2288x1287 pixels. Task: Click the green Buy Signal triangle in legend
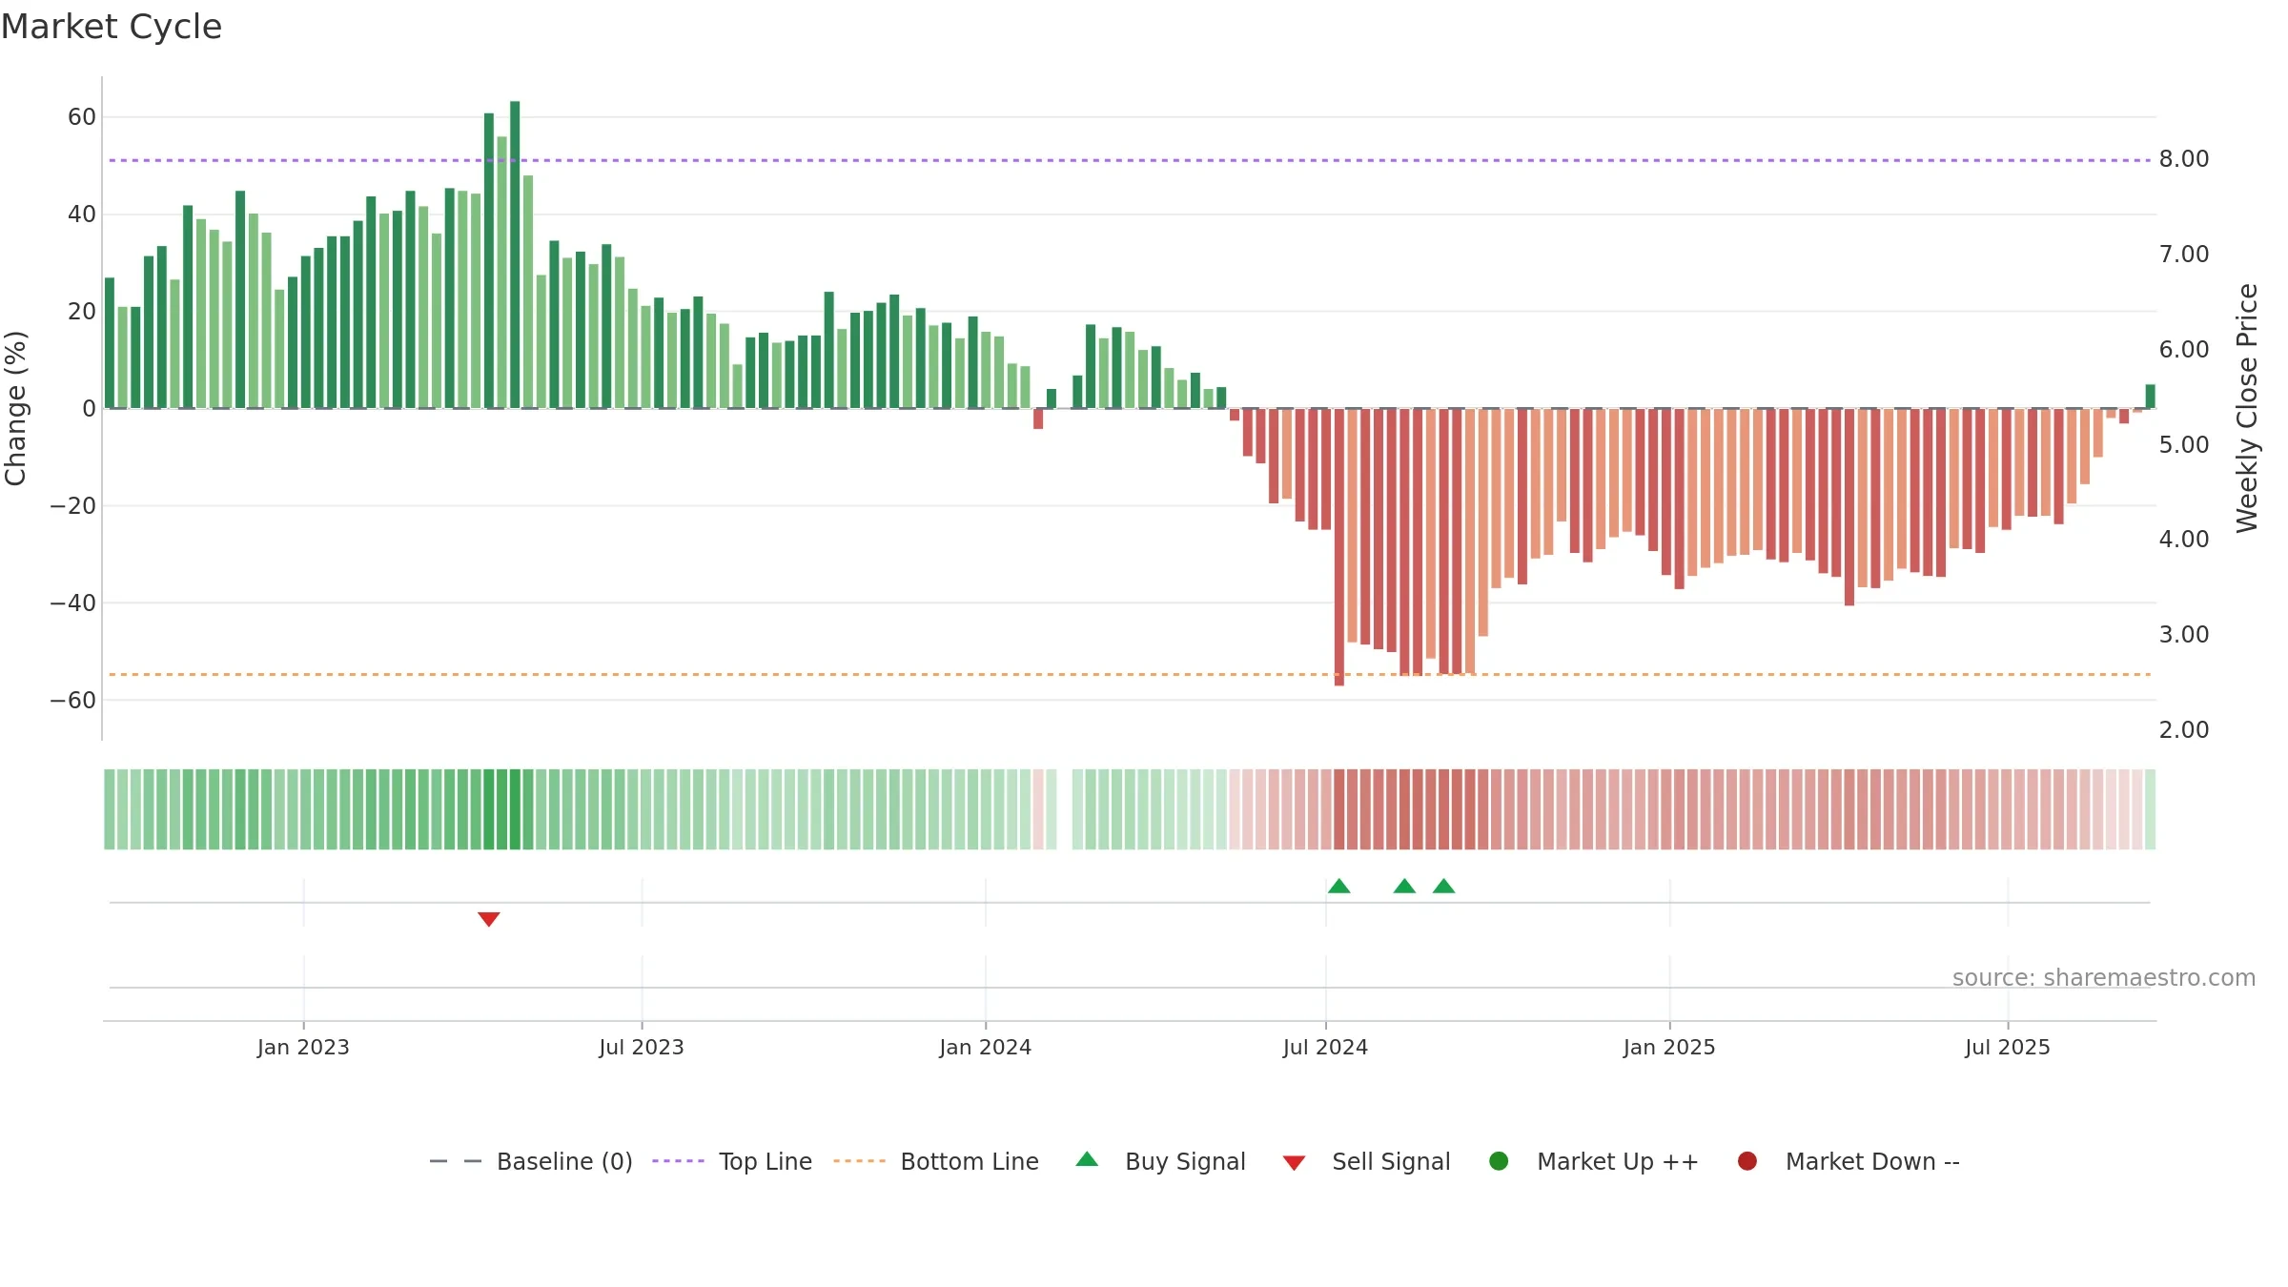click(1087, 1159)
